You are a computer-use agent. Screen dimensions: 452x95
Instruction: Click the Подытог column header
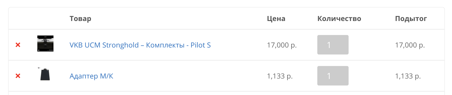(411, 19)
